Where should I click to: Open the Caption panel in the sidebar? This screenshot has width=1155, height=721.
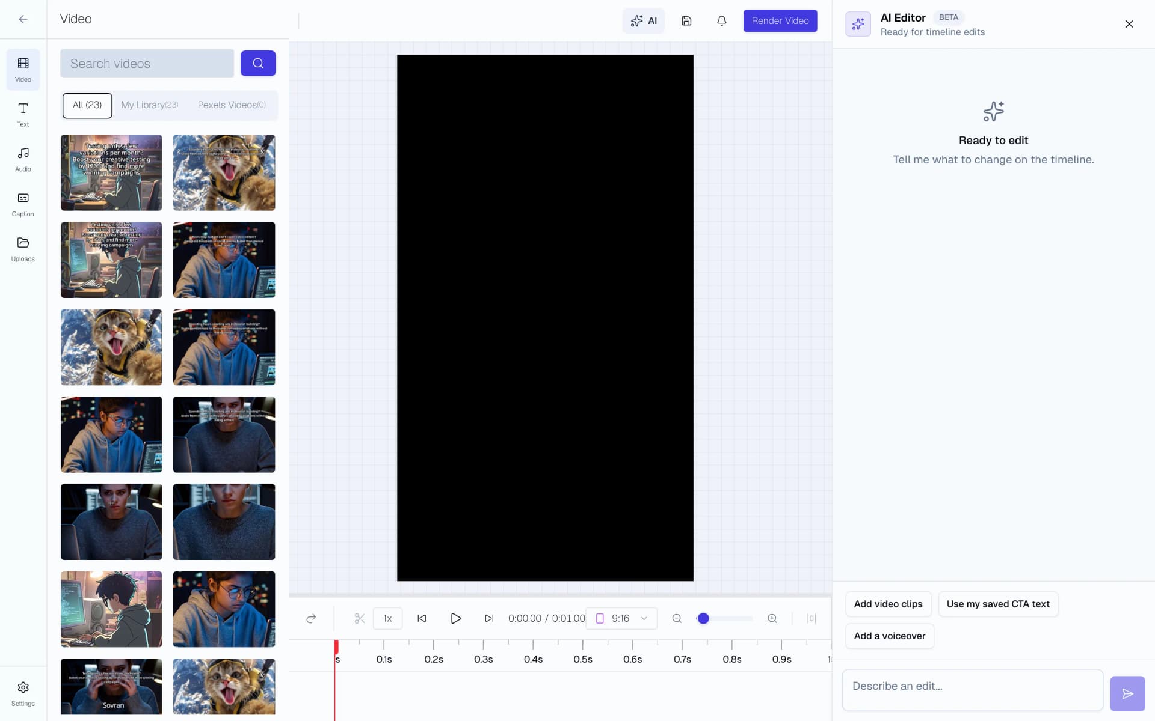point(22,204)
